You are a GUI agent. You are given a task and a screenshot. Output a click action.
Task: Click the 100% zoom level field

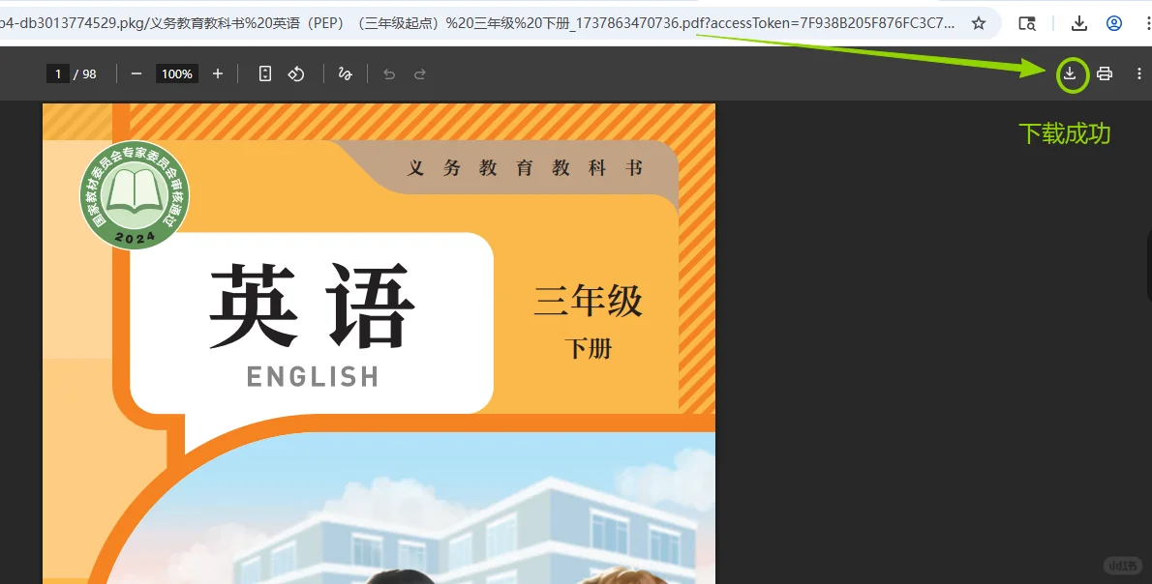point(177,73)
